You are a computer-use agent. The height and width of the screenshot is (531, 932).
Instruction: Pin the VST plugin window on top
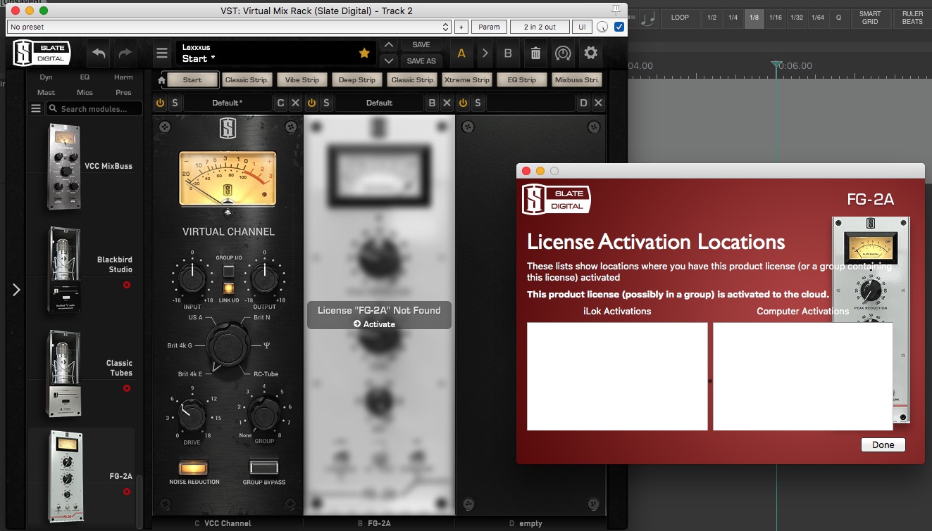(x=616, y=9)
